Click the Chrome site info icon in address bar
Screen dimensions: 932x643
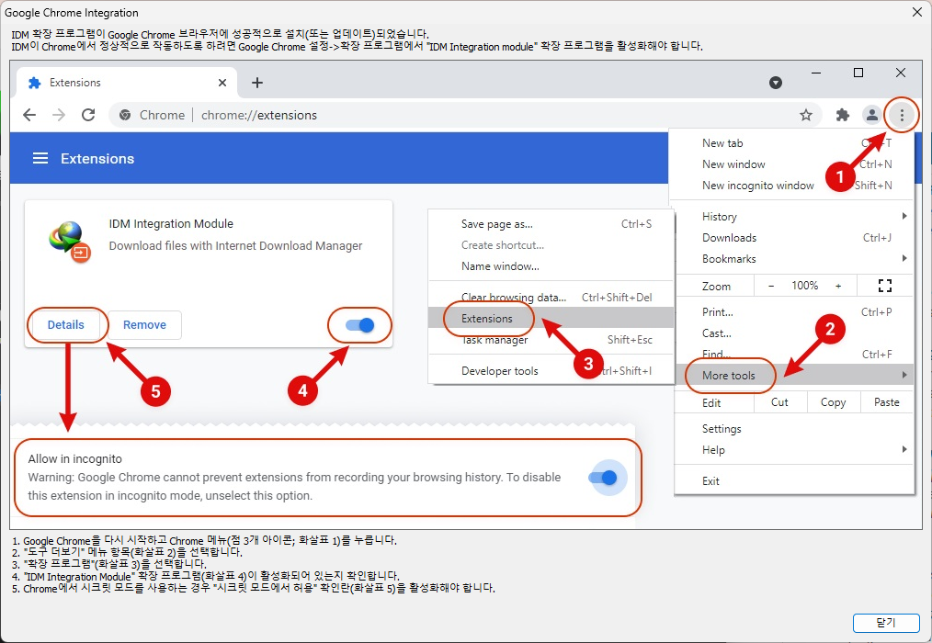[x=125, y=116]
